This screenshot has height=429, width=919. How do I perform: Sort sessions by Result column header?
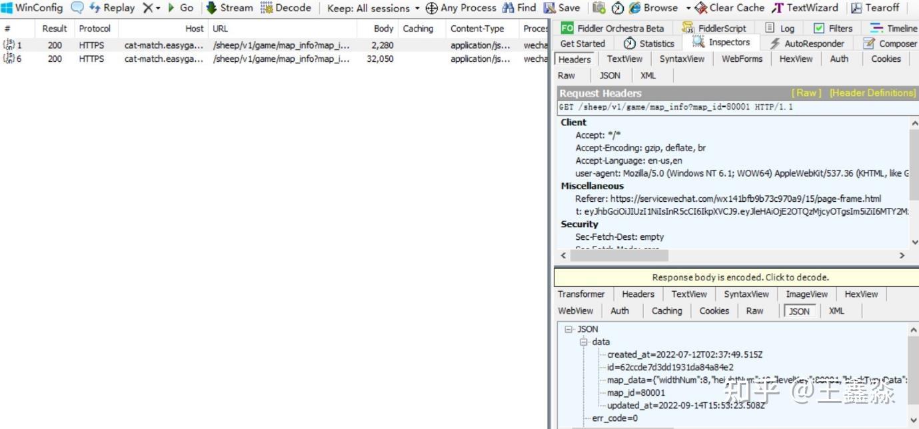pyautogui.click(x=55, y=29)
